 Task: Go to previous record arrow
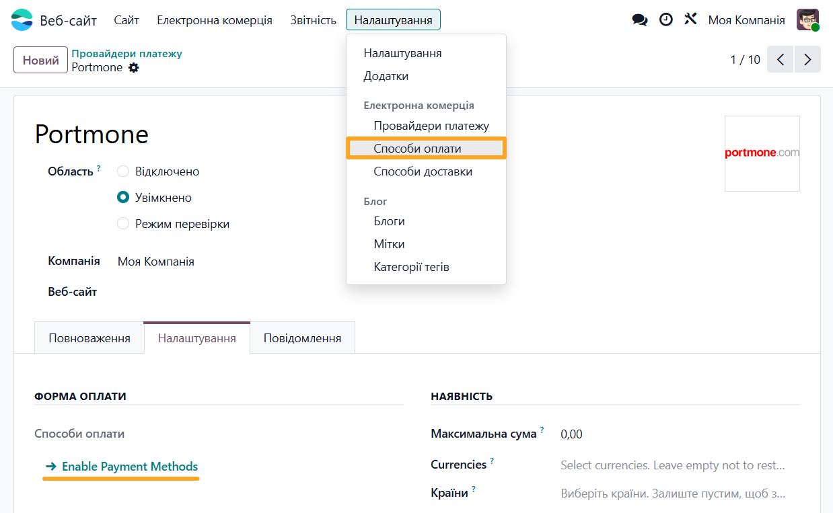coord(781,59)
